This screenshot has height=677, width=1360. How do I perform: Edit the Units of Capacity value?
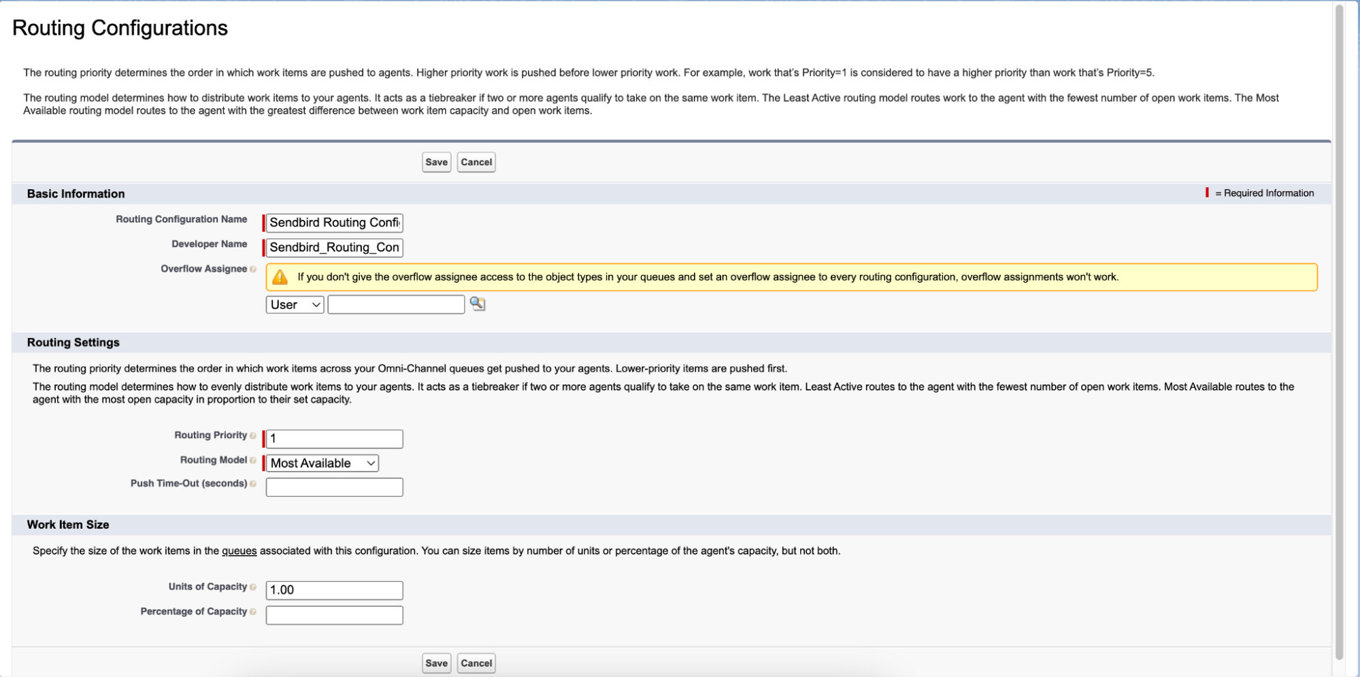point(333,589)
